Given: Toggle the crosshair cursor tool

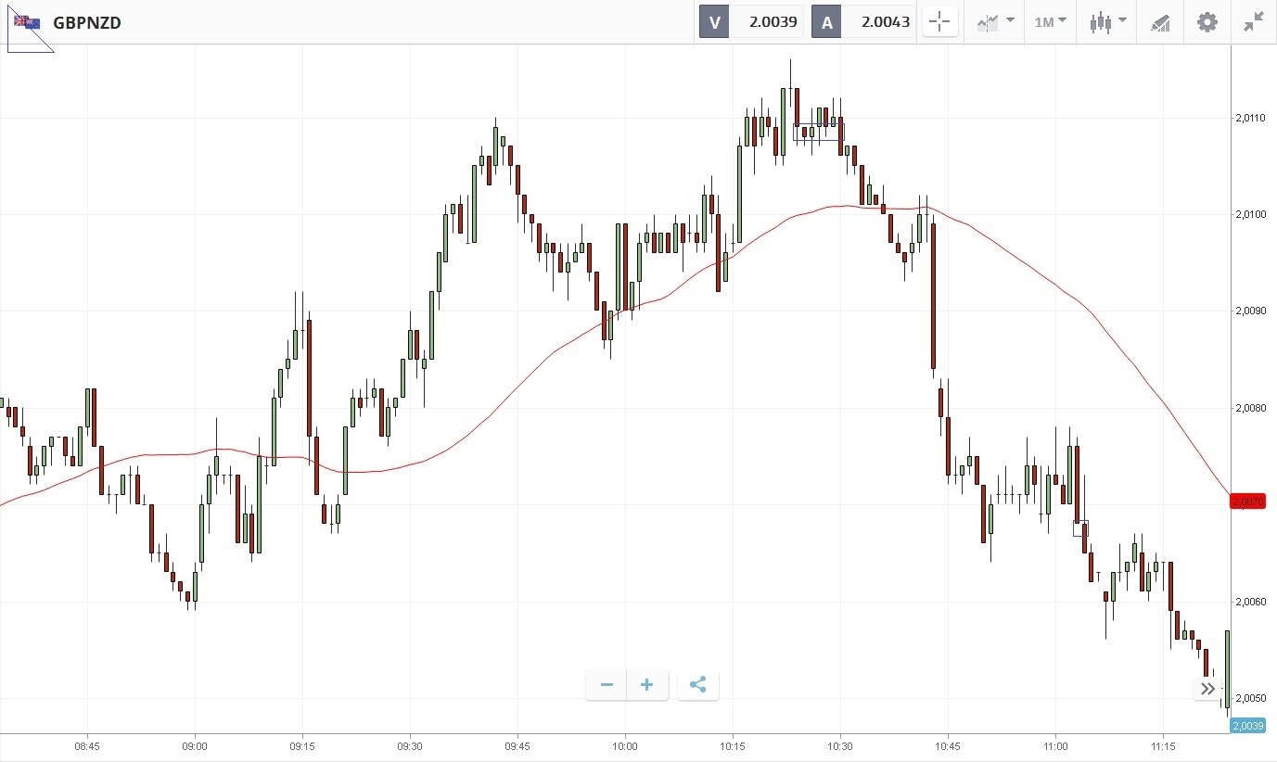Looking at the screenshot, I should (939, 22).
